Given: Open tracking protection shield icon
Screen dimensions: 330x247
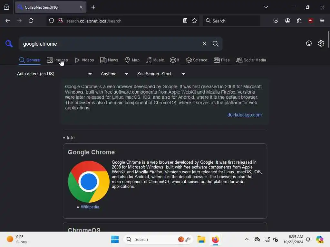Looking at the screenshot, I should pos(52,21).
